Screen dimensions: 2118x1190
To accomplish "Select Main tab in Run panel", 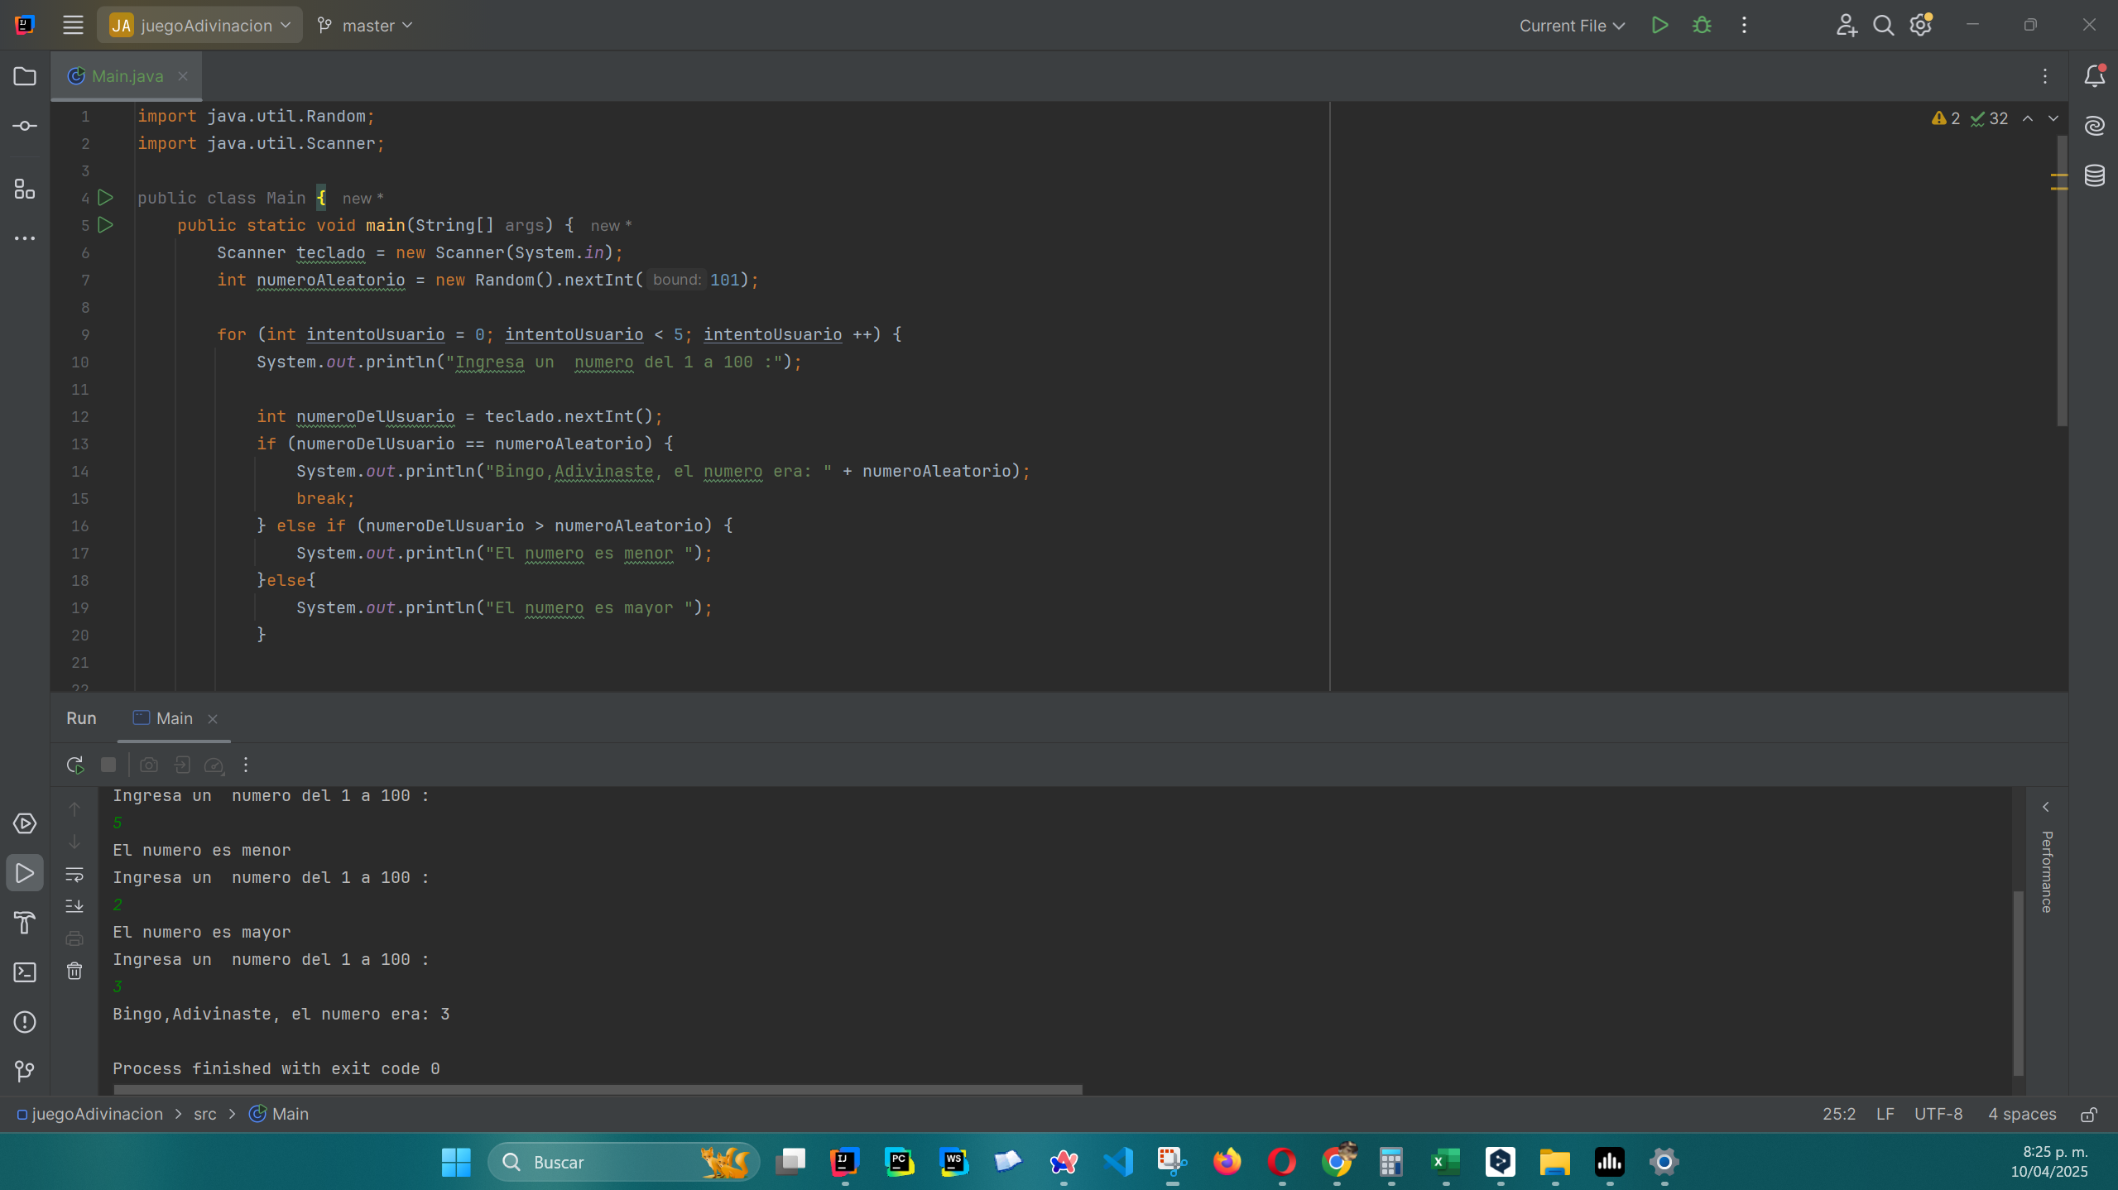I will point(175,718).
